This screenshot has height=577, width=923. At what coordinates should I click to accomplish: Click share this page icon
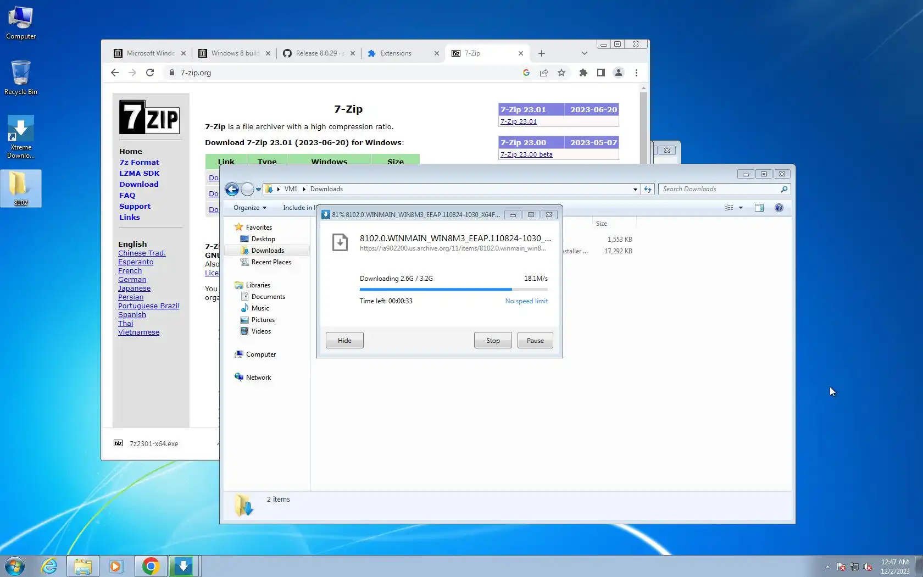point(544,73)
